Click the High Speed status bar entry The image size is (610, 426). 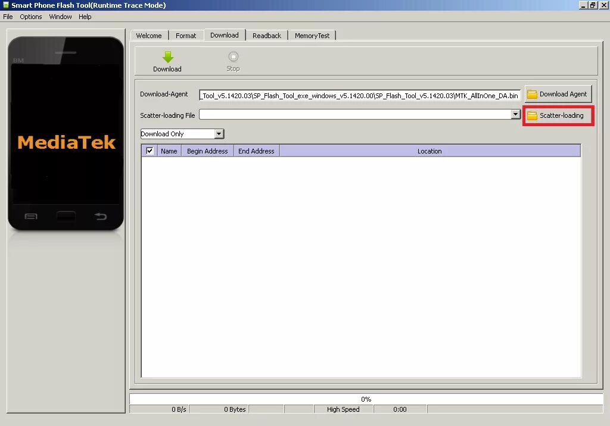click(343, 409)
